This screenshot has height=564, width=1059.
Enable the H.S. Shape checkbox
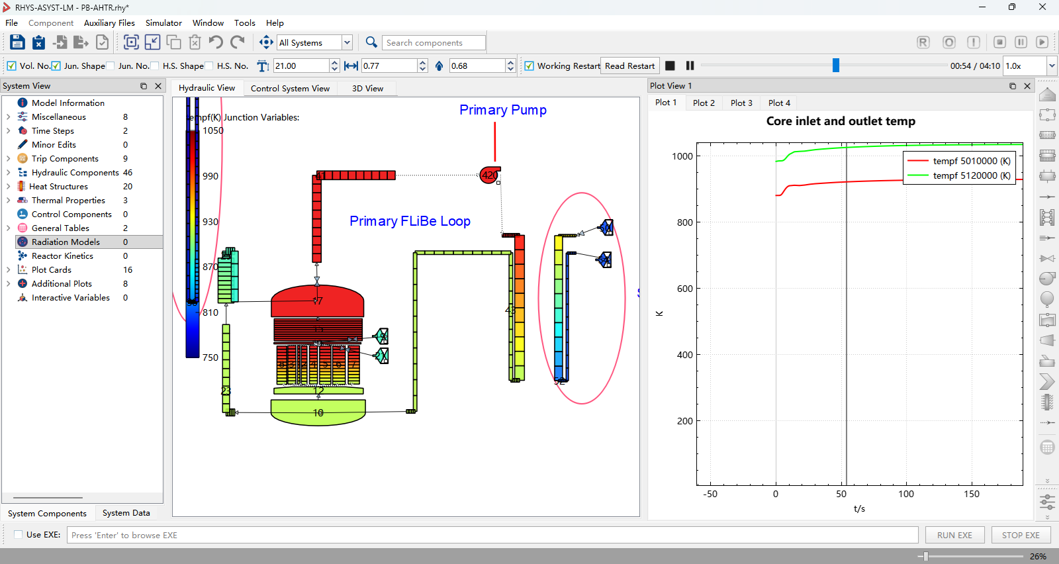(155, 66)
